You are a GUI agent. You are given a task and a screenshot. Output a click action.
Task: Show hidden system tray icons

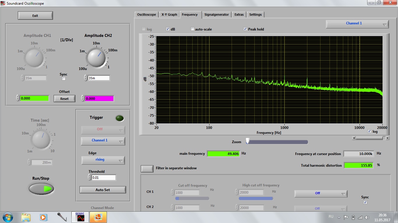339,217
